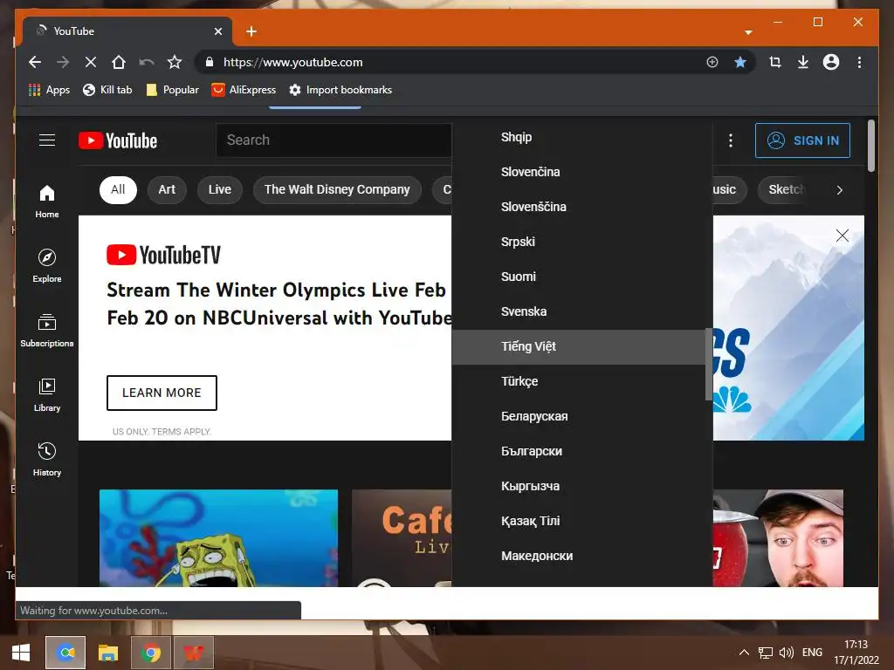Choose Македонски language
Image resolution: width=894 pixels, height=670 pixels.
coord(578,556)
